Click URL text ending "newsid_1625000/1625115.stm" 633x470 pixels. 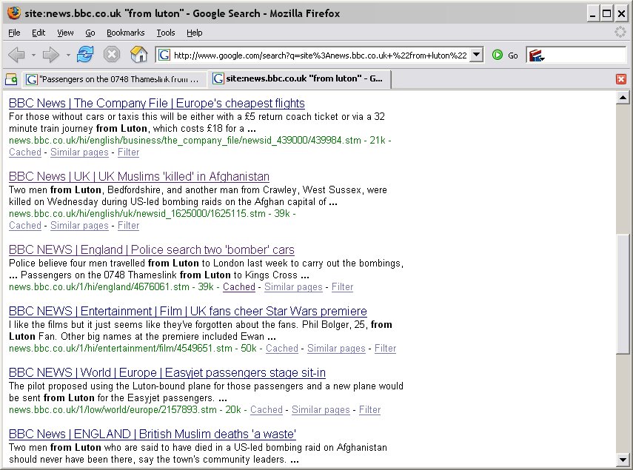[137, 214]
